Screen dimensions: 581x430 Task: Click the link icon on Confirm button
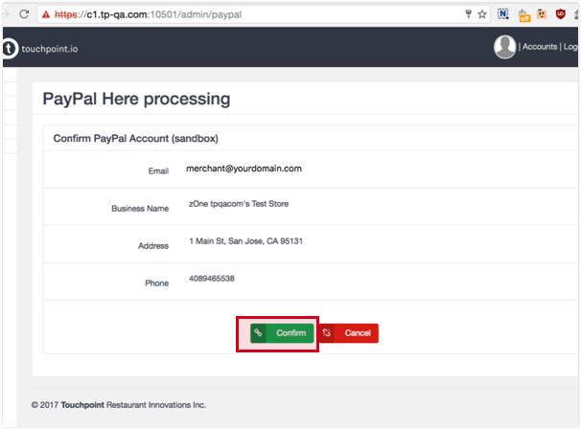click(x=258, y=333)
